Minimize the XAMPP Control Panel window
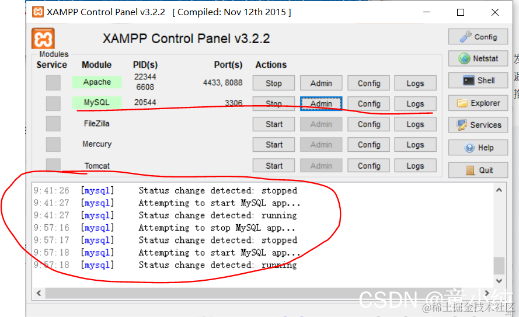Viewport: 519px width, 317px height. [x=427, y=12]
